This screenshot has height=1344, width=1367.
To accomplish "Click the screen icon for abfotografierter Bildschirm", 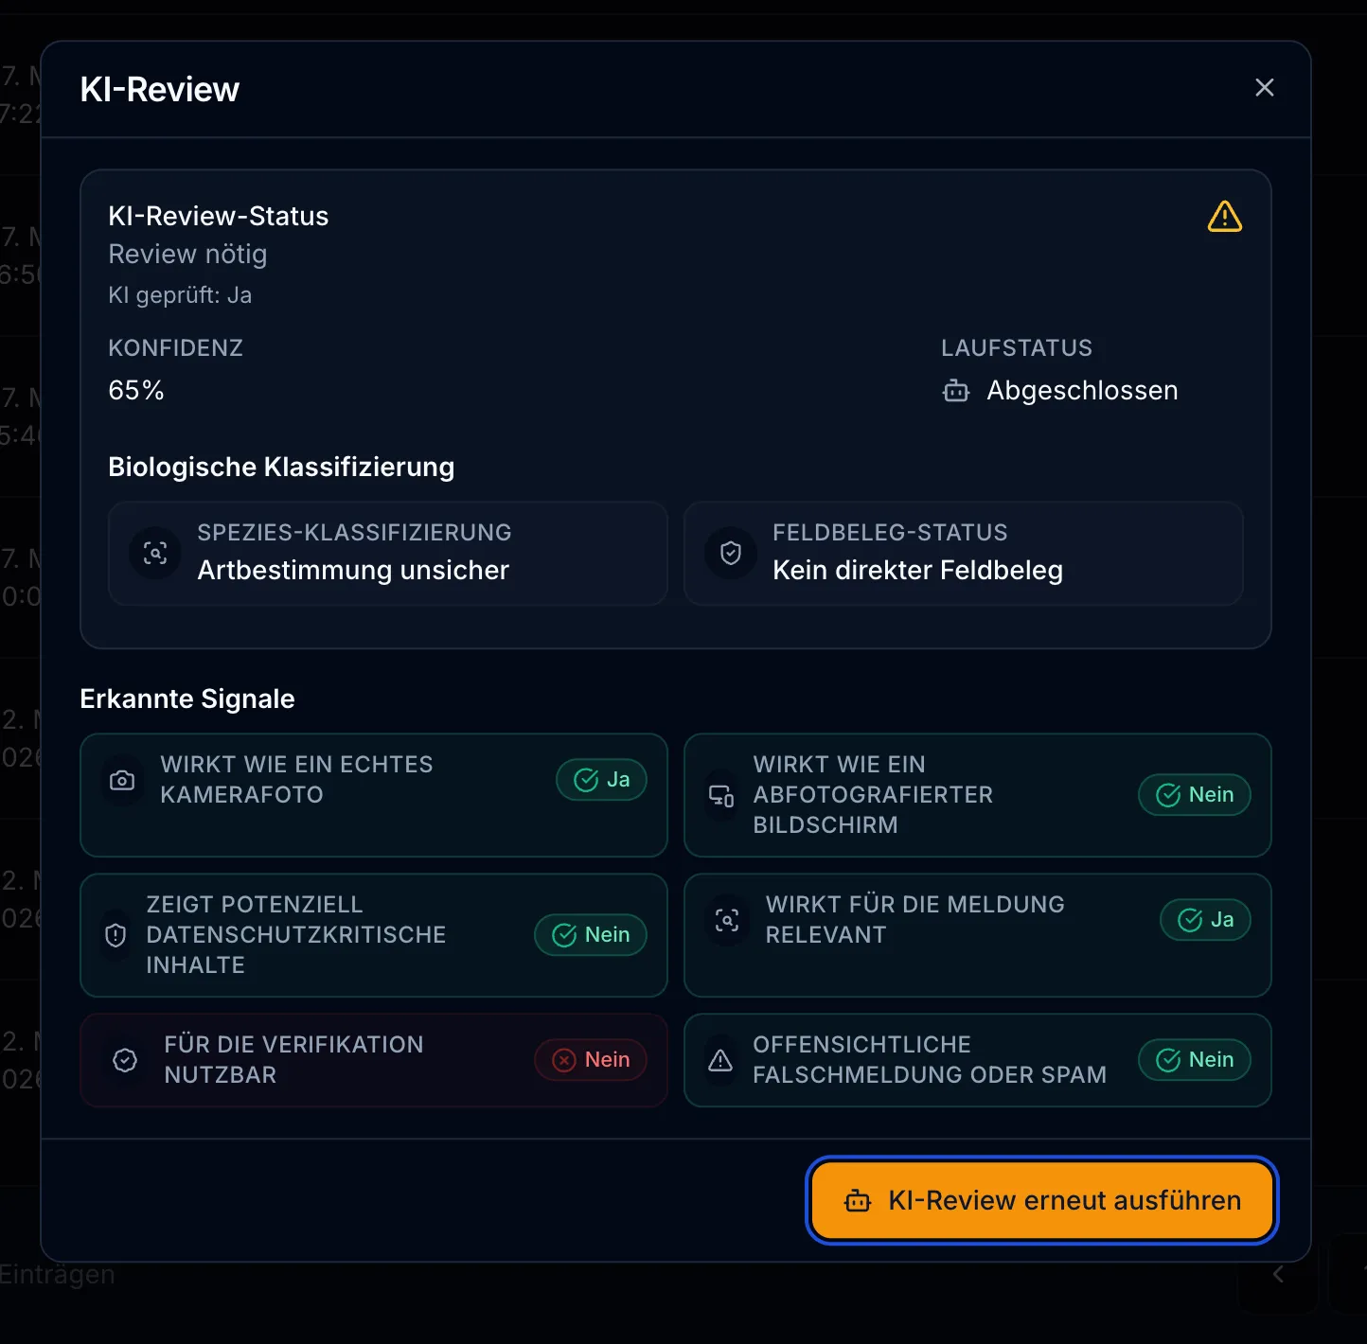I will 721,796.
